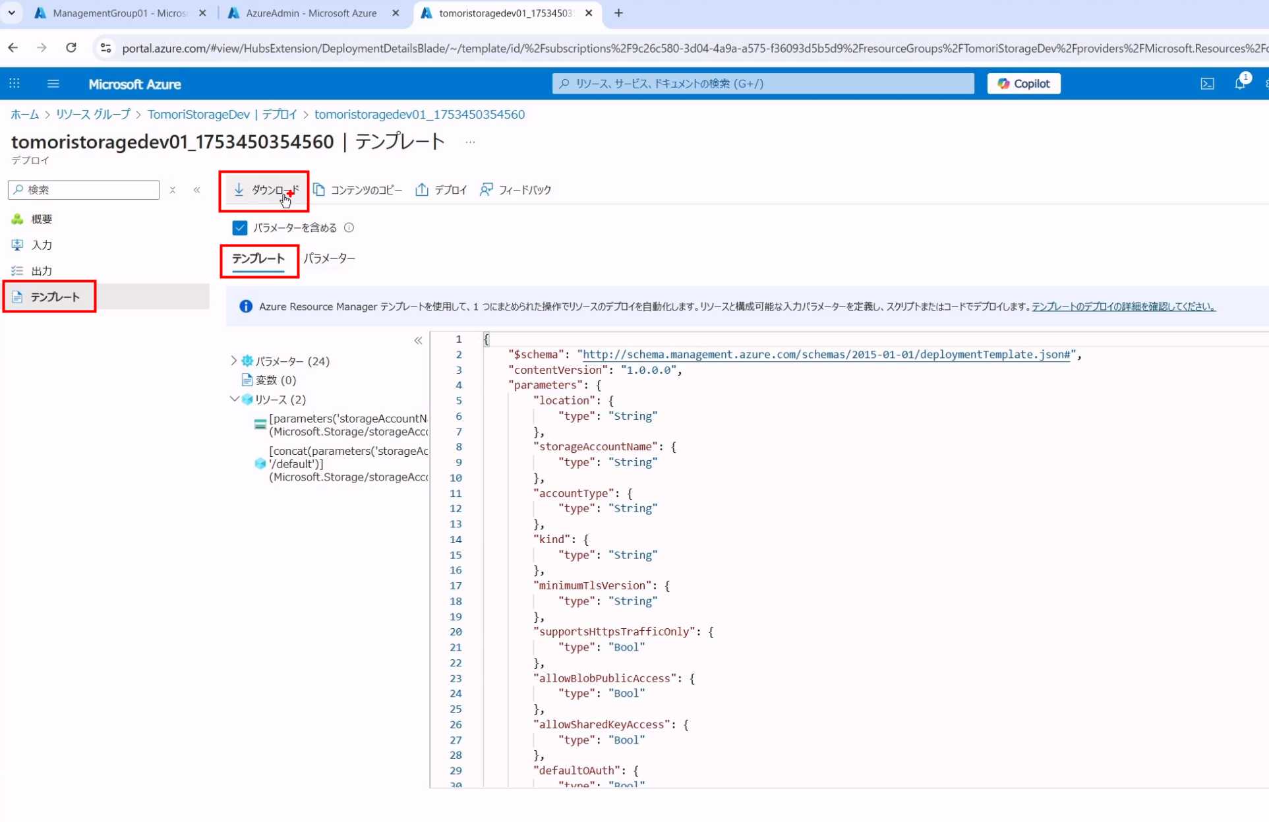Uncheck the include parameters checkbox
Screen dimensions: 1269x822
click(240, 227)
